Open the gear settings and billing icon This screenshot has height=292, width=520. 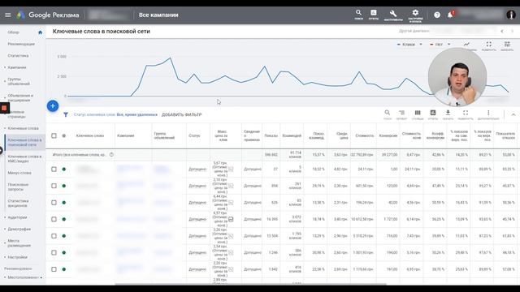point(415,15)
